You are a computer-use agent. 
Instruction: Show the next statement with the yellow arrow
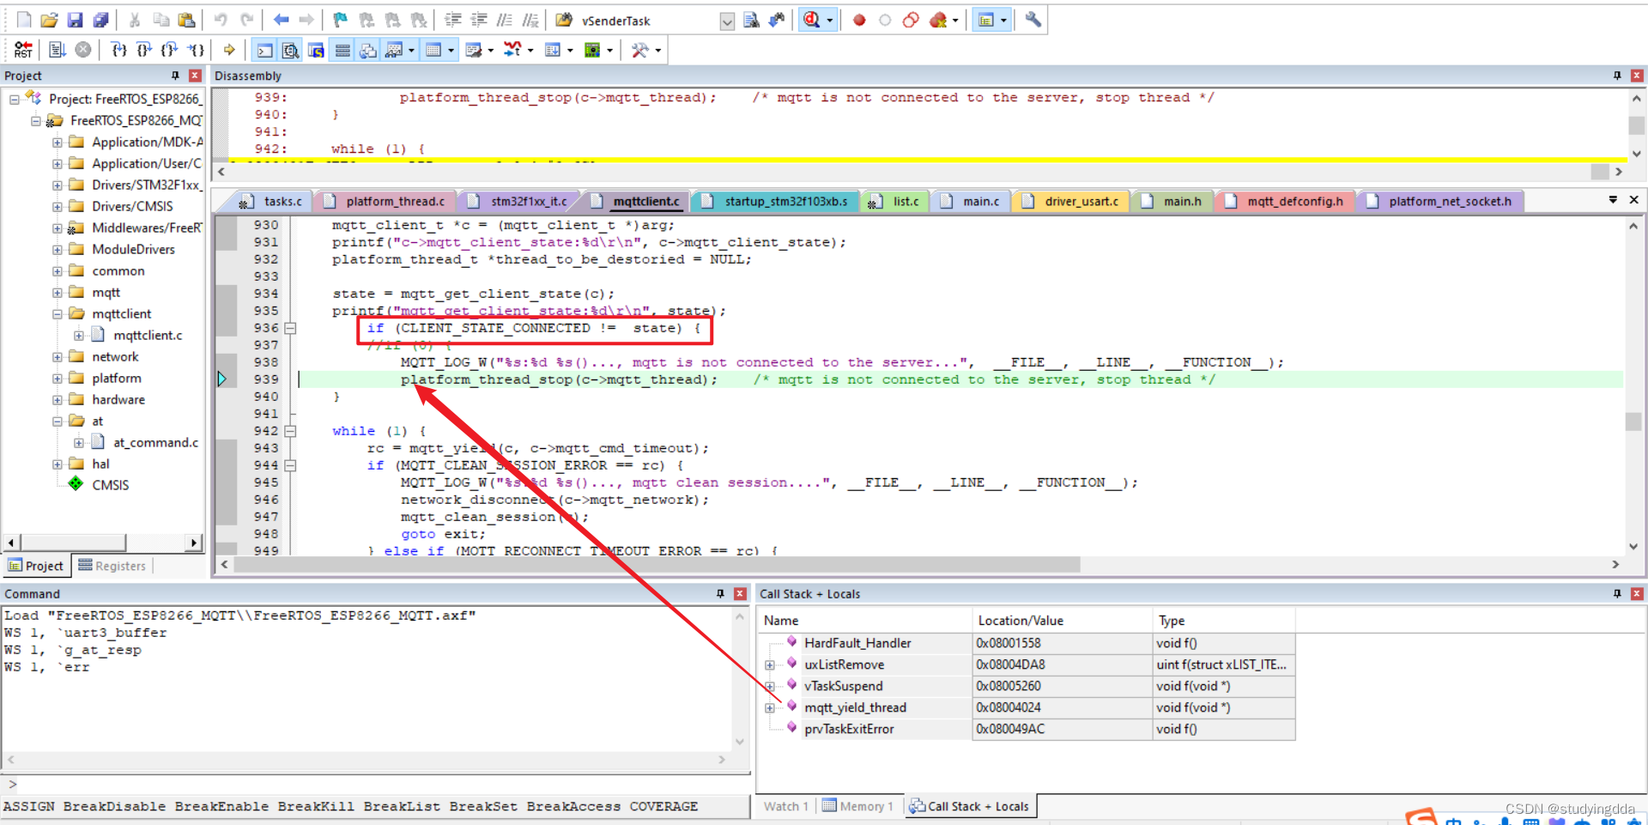(x=229, y=50)
